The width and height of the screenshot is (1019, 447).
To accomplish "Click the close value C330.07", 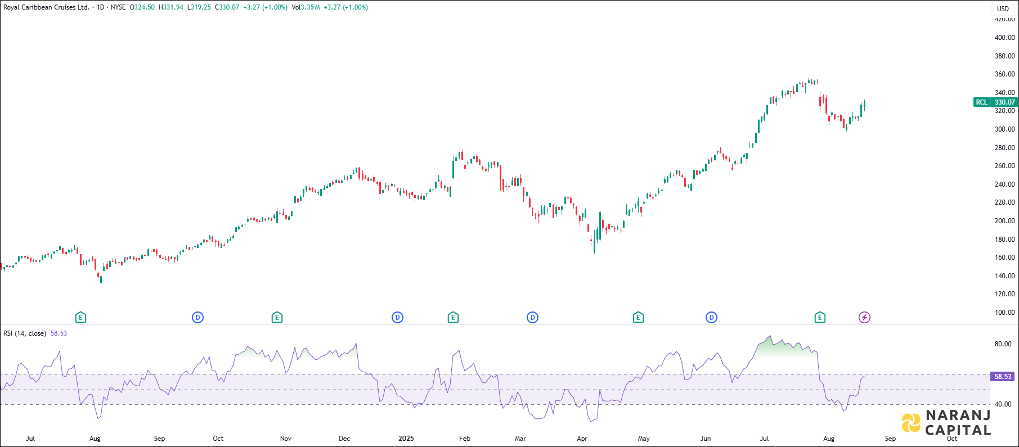I will pyautogui.click(x=227, y=7).
